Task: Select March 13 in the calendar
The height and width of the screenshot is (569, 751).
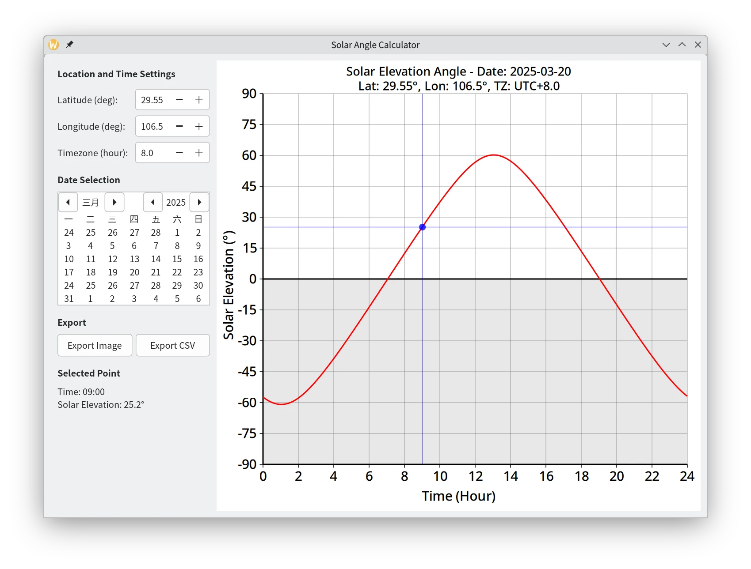Action: [x=134, y=259]
